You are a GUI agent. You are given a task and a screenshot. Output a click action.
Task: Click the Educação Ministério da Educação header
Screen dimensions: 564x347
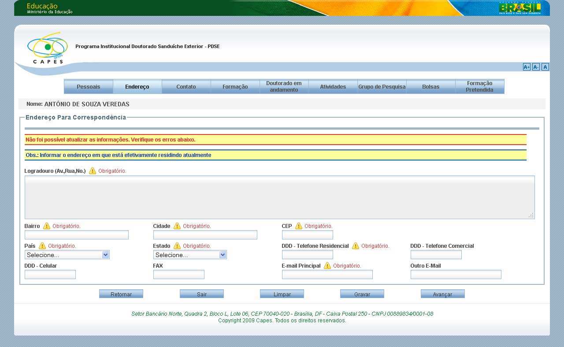pos(49,8)
